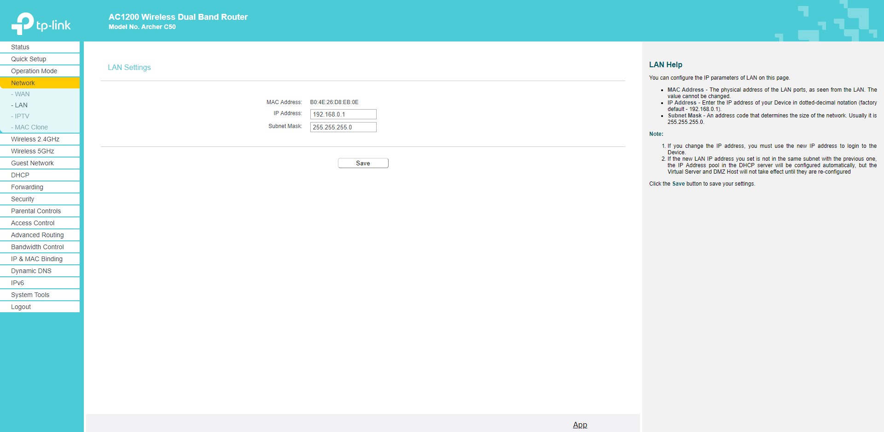Expand the Wireless 5GHz menu
Viewport: 884px width, 432px height.
click(32, 151)
